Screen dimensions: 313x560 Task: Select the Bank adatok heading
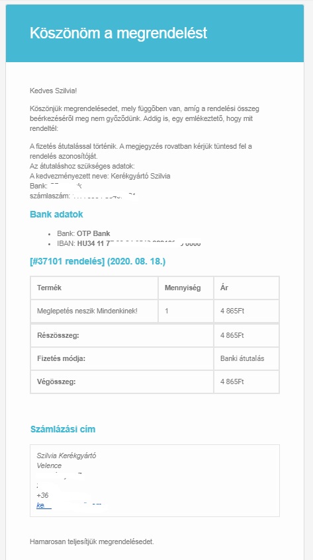56,215
